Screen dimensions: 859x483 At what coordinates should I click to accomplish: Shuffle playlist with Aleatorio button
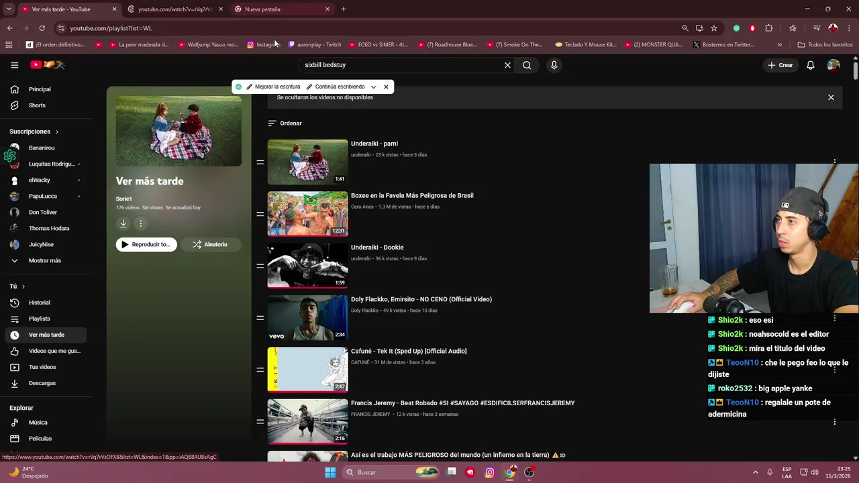(x=211, y=245)
